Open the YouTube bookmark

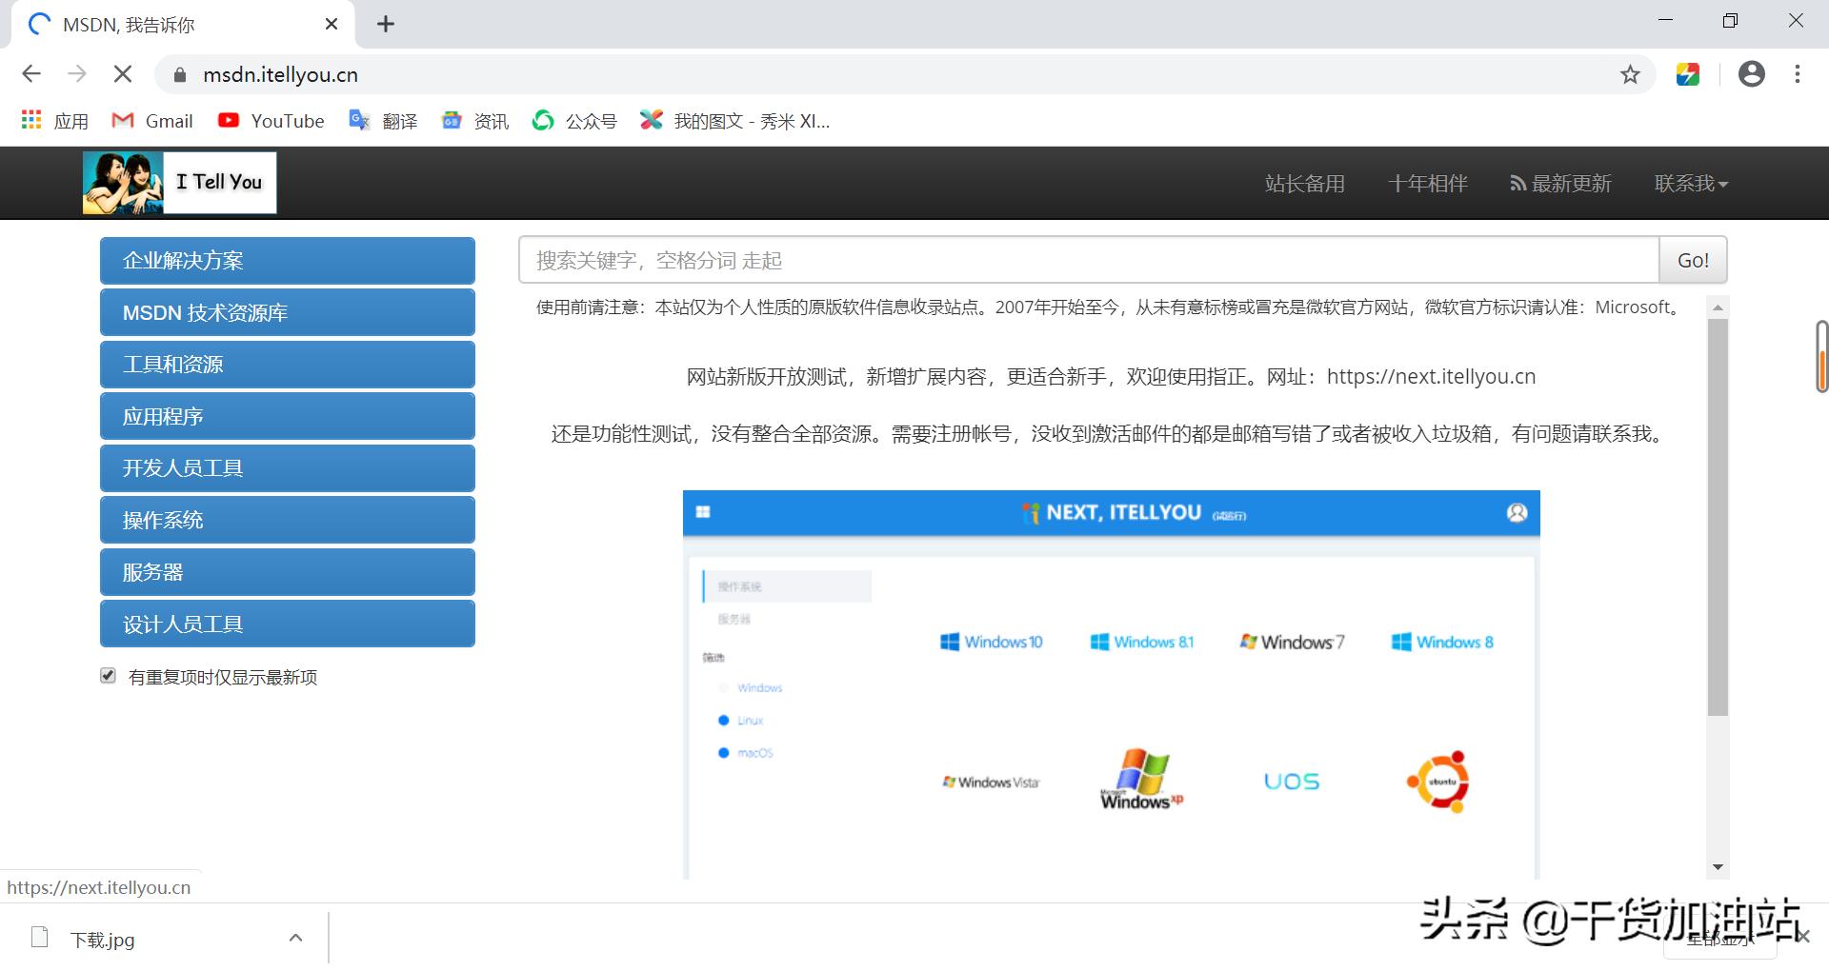[x=270, y=121]
